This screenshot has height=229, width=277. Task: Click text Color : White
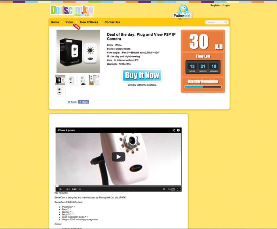114,45
